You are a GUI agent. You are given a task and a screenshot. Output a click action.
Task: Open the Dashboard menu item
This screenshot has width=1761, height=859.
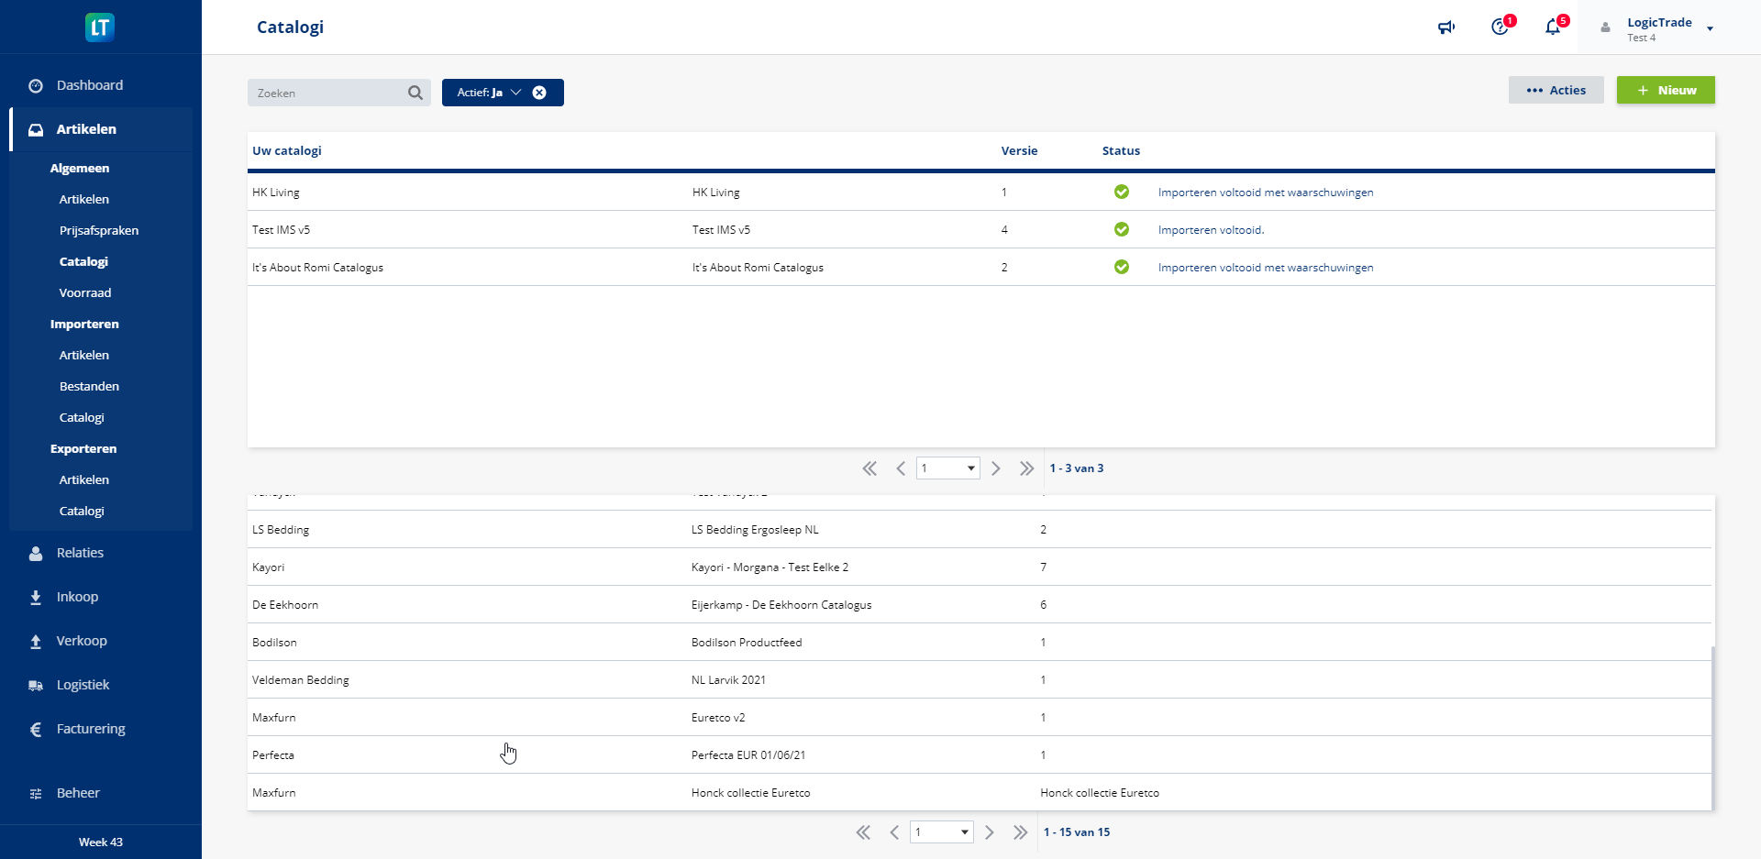(x=90, y=85)
